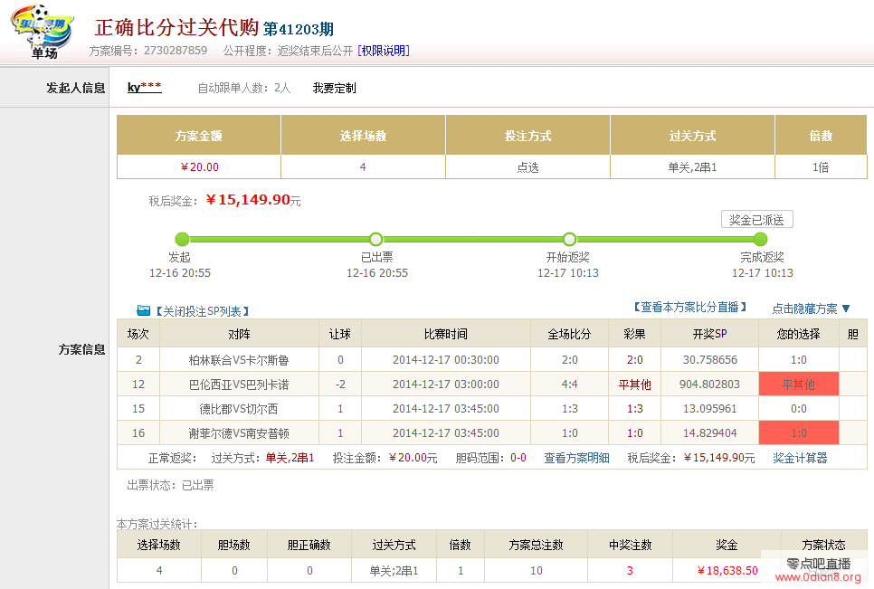Click the 单关,2串1 pass type cell

pos(693,167)
